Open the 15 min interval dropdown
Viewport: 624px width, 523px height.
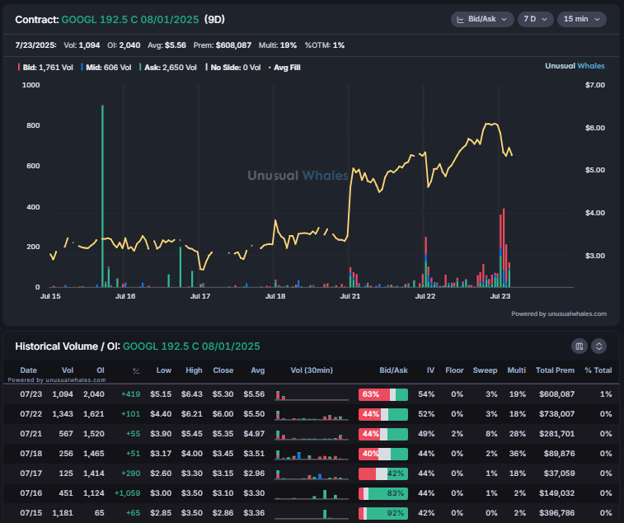tap(582, 19)
